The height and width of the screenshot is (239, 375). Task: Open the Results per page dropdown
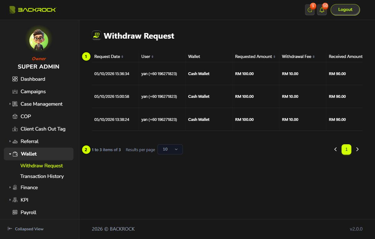point(170,149)
